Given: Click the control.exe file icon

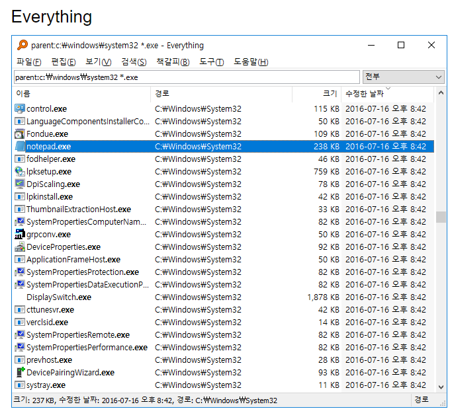Looking at the screenshot, I should pos(20,108).
